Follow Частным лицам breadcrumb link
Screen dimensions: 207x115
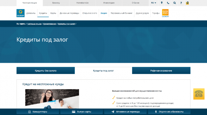pyautogui.click(x=34, y=24)
